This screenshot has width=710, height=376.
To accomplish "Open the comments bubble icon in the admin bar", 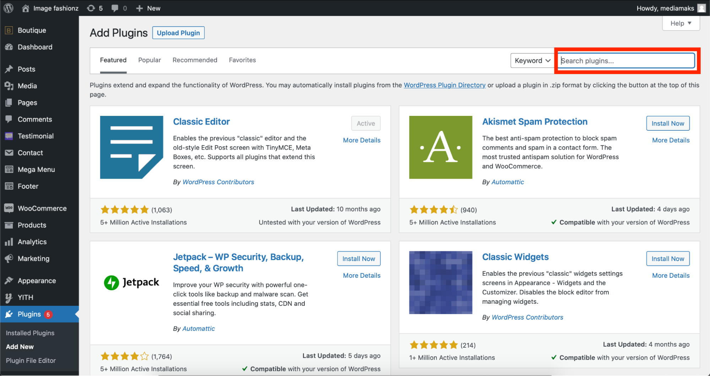I will coord(115,8).
